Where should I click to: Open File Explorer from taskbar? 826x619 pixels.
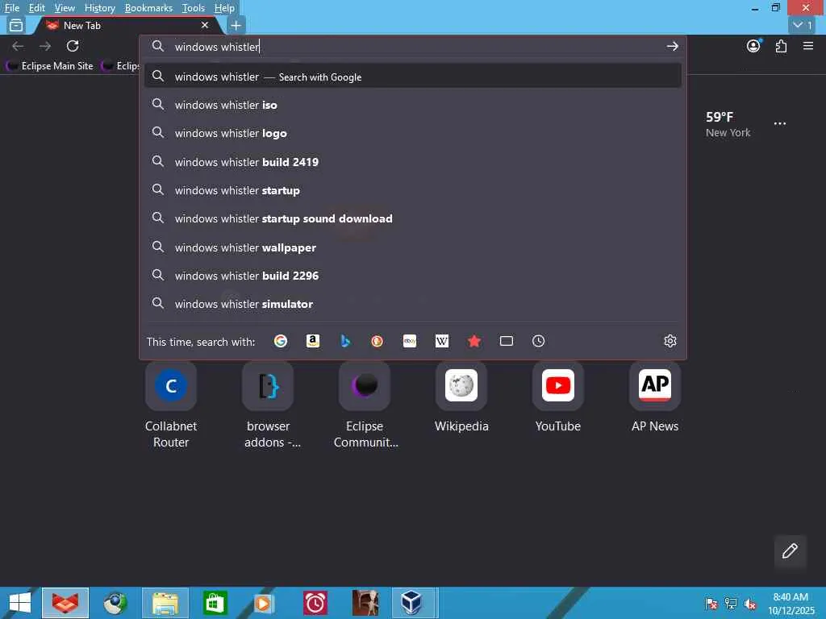tap(165, 603)
